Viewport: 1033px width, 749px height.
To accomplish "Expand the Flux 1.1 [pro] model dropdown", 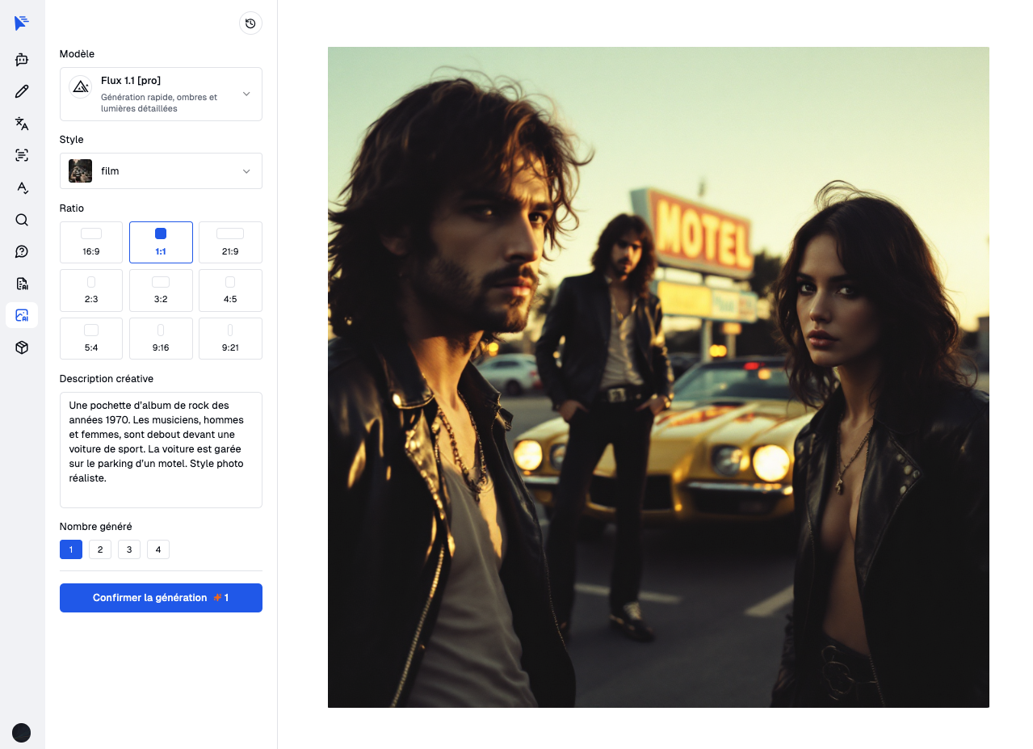I will (161, 94).
